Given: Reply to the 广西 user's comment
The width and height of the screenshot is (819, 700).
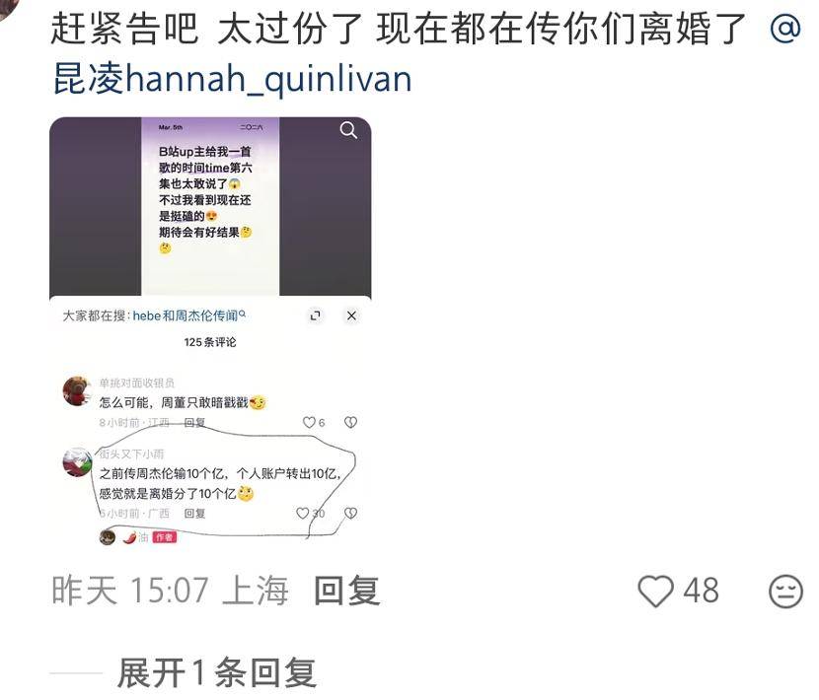Looking at the screenshot, I should point(194,513).
